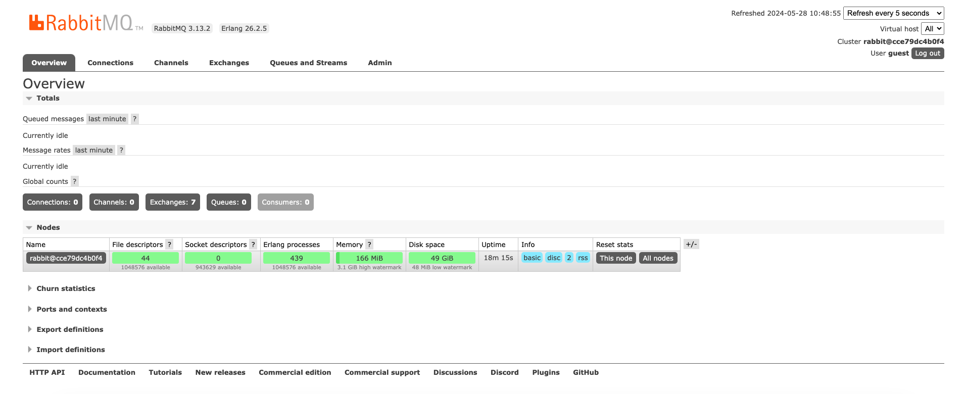Go to the Admin tab
The height and width of the screenshot is (394, 965).
380,63
